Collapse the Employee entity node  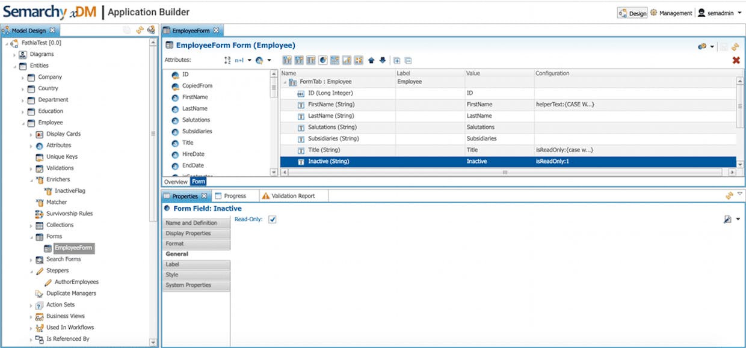23,123
